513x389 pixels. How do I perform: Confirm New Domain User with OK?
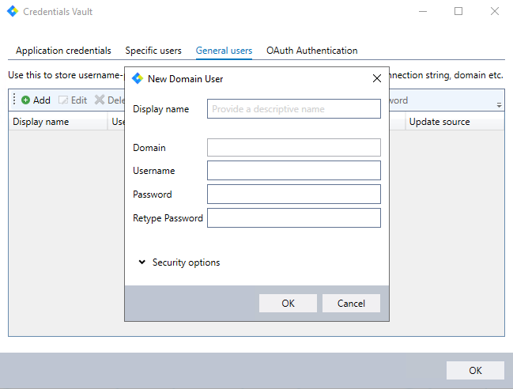pyautogui.click(x=288, y=304)
